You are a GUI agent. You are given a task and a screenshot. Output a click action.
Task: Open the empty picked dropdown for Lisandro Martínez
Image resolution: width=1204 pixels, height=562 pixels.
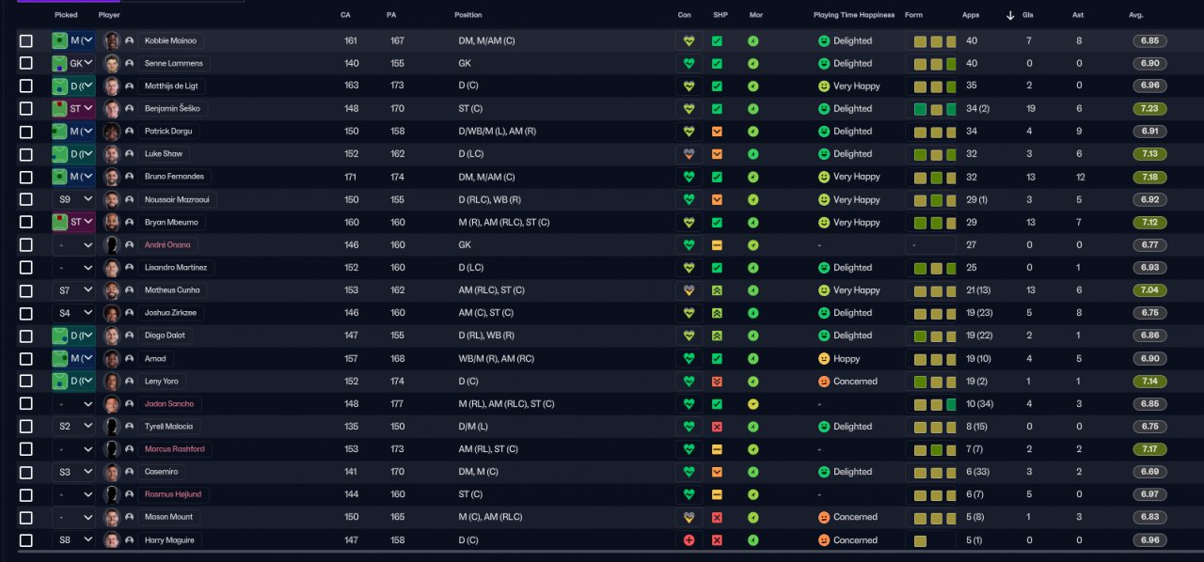pos(73,268)
